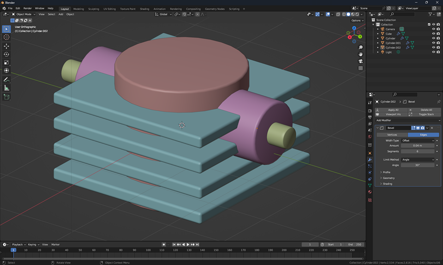The height and width of the screenshot is (265, 443).
Task: Open the Modifier Properties wrench tab
Action: 369,160
